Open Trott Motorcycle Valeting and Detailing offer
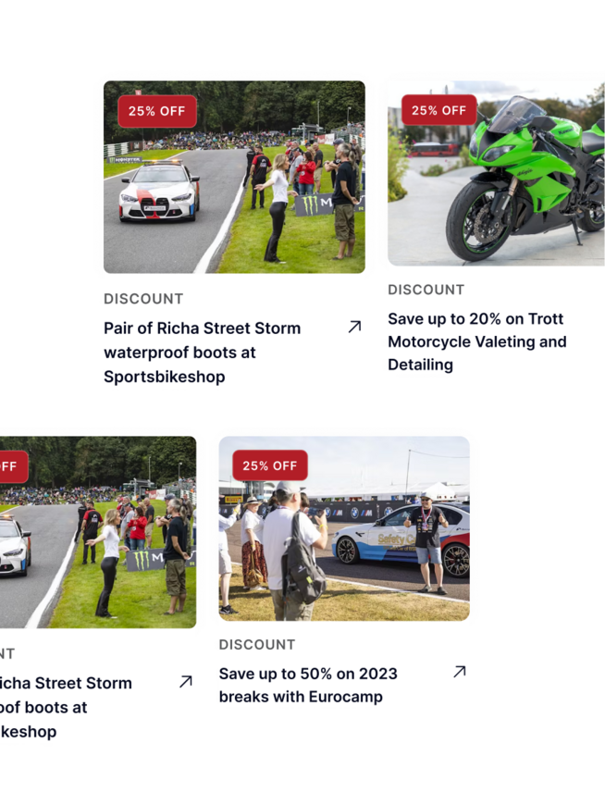Viewport: 605px width, 793px height. 477,341
